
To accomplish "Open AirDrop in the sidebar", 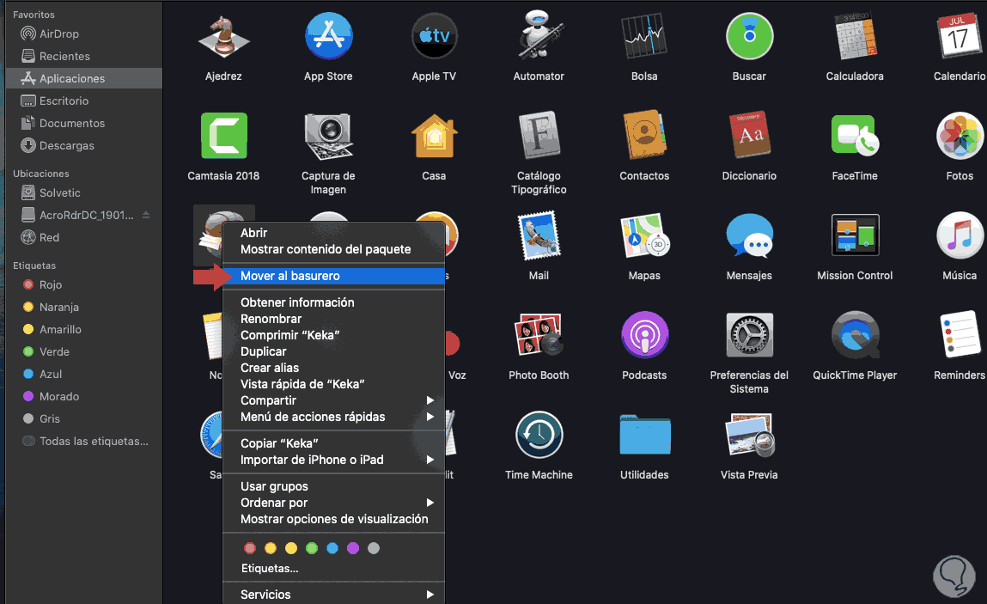I will pyautogui.click(x=83, y=34).
